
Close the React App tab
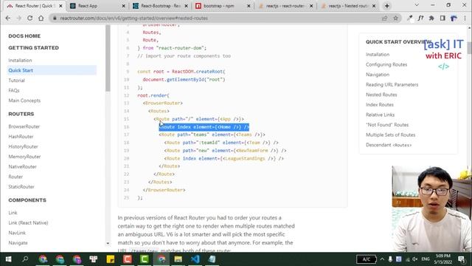pos(123,6)
